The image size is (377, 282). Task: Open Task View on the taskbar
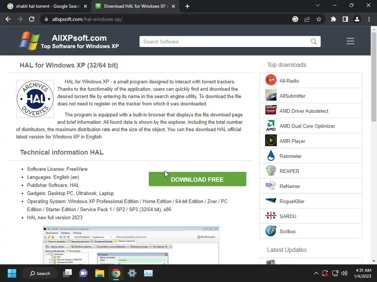click(67, 273)
